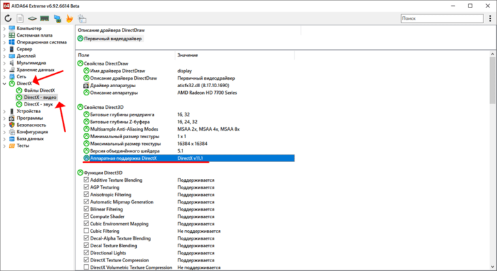This screenshot has height=271, width=497.
Task: Expand the Устройства tree node
Action: coord(5,111)
